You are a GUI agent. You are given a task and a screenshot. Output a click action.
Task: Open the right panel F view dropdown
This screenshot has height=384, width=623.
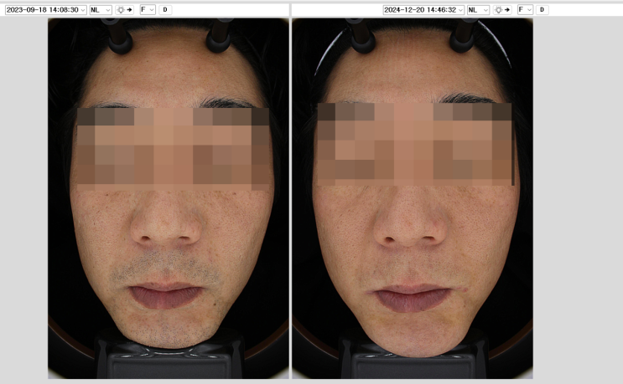point(525,10)
